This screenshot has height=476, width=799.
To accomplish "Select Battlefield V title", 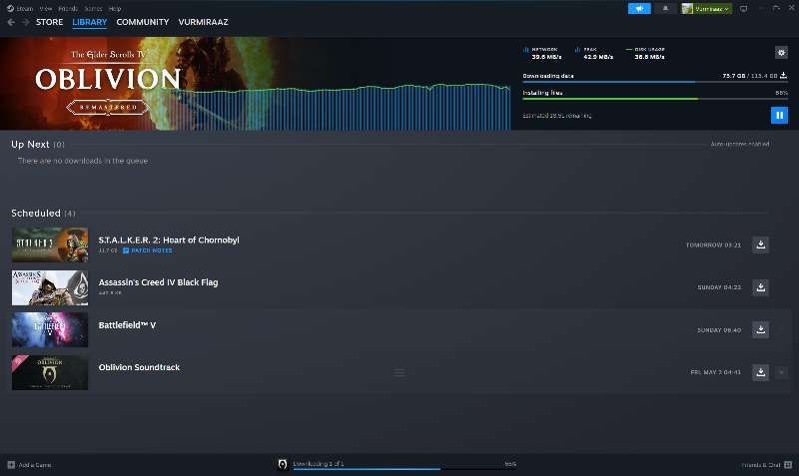I will 127,324.
